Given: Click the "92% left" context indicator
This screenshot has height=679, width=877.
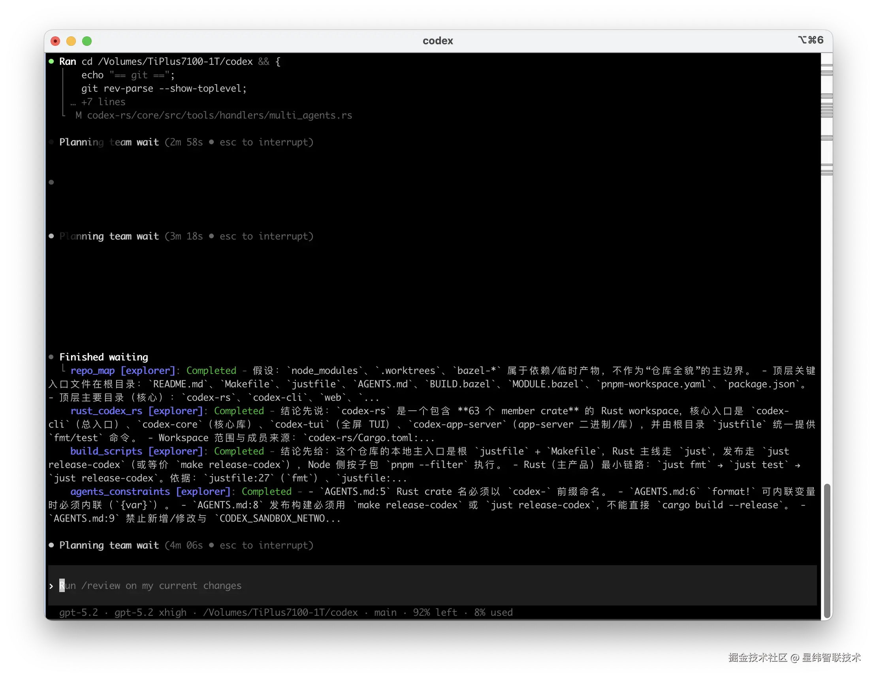Looking at the screenshot, I should click(x=435, y=613).
